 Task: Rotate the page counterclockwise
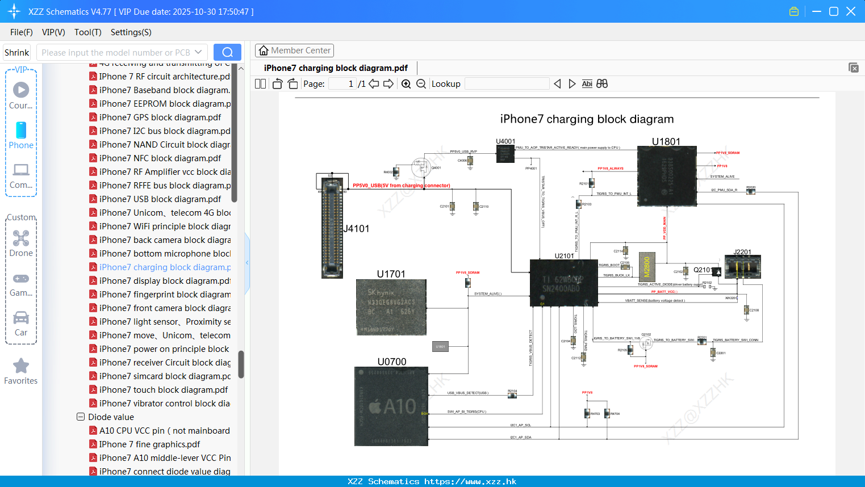click(277, 83)
